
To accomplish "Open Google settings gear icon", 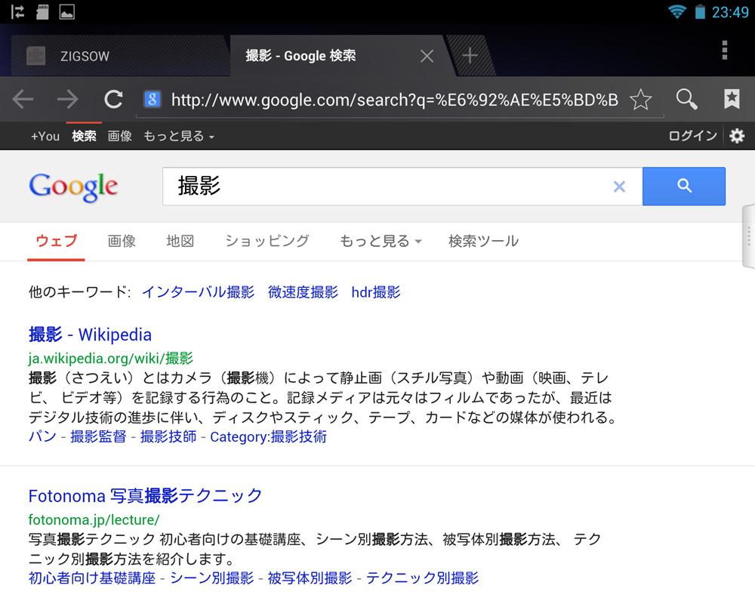I will pyautogui.click(x=737, y=136).
